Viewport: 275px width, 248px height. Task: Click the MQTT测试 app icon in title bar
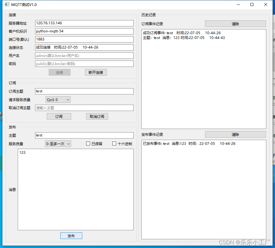click(x=7, y=4)
